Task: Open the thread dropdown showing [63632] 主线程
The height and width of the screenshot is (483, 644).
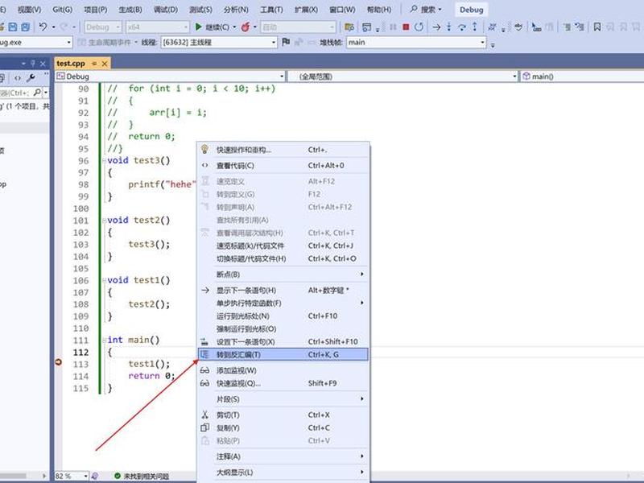Action: 218,43
